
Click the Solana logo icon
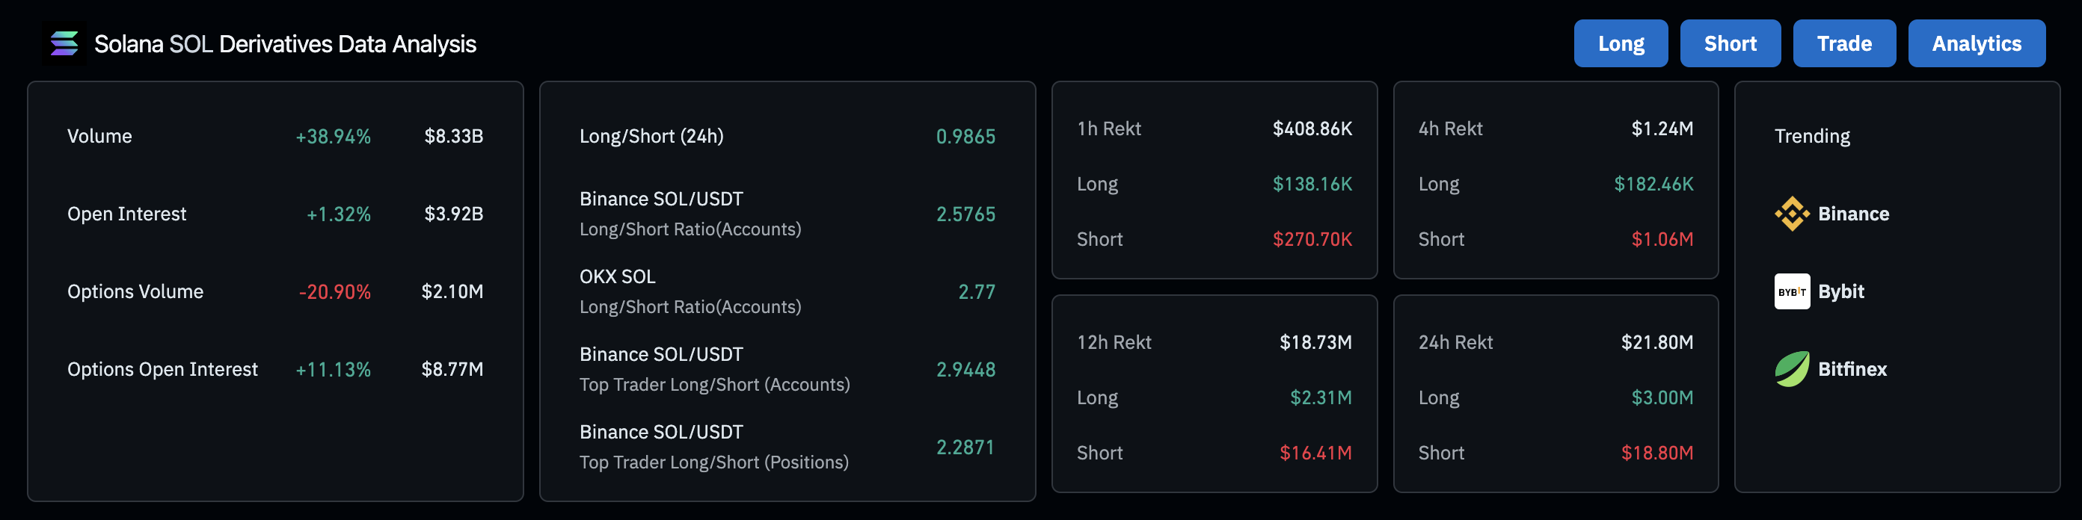pyautogui.click(x=64, y=43)
